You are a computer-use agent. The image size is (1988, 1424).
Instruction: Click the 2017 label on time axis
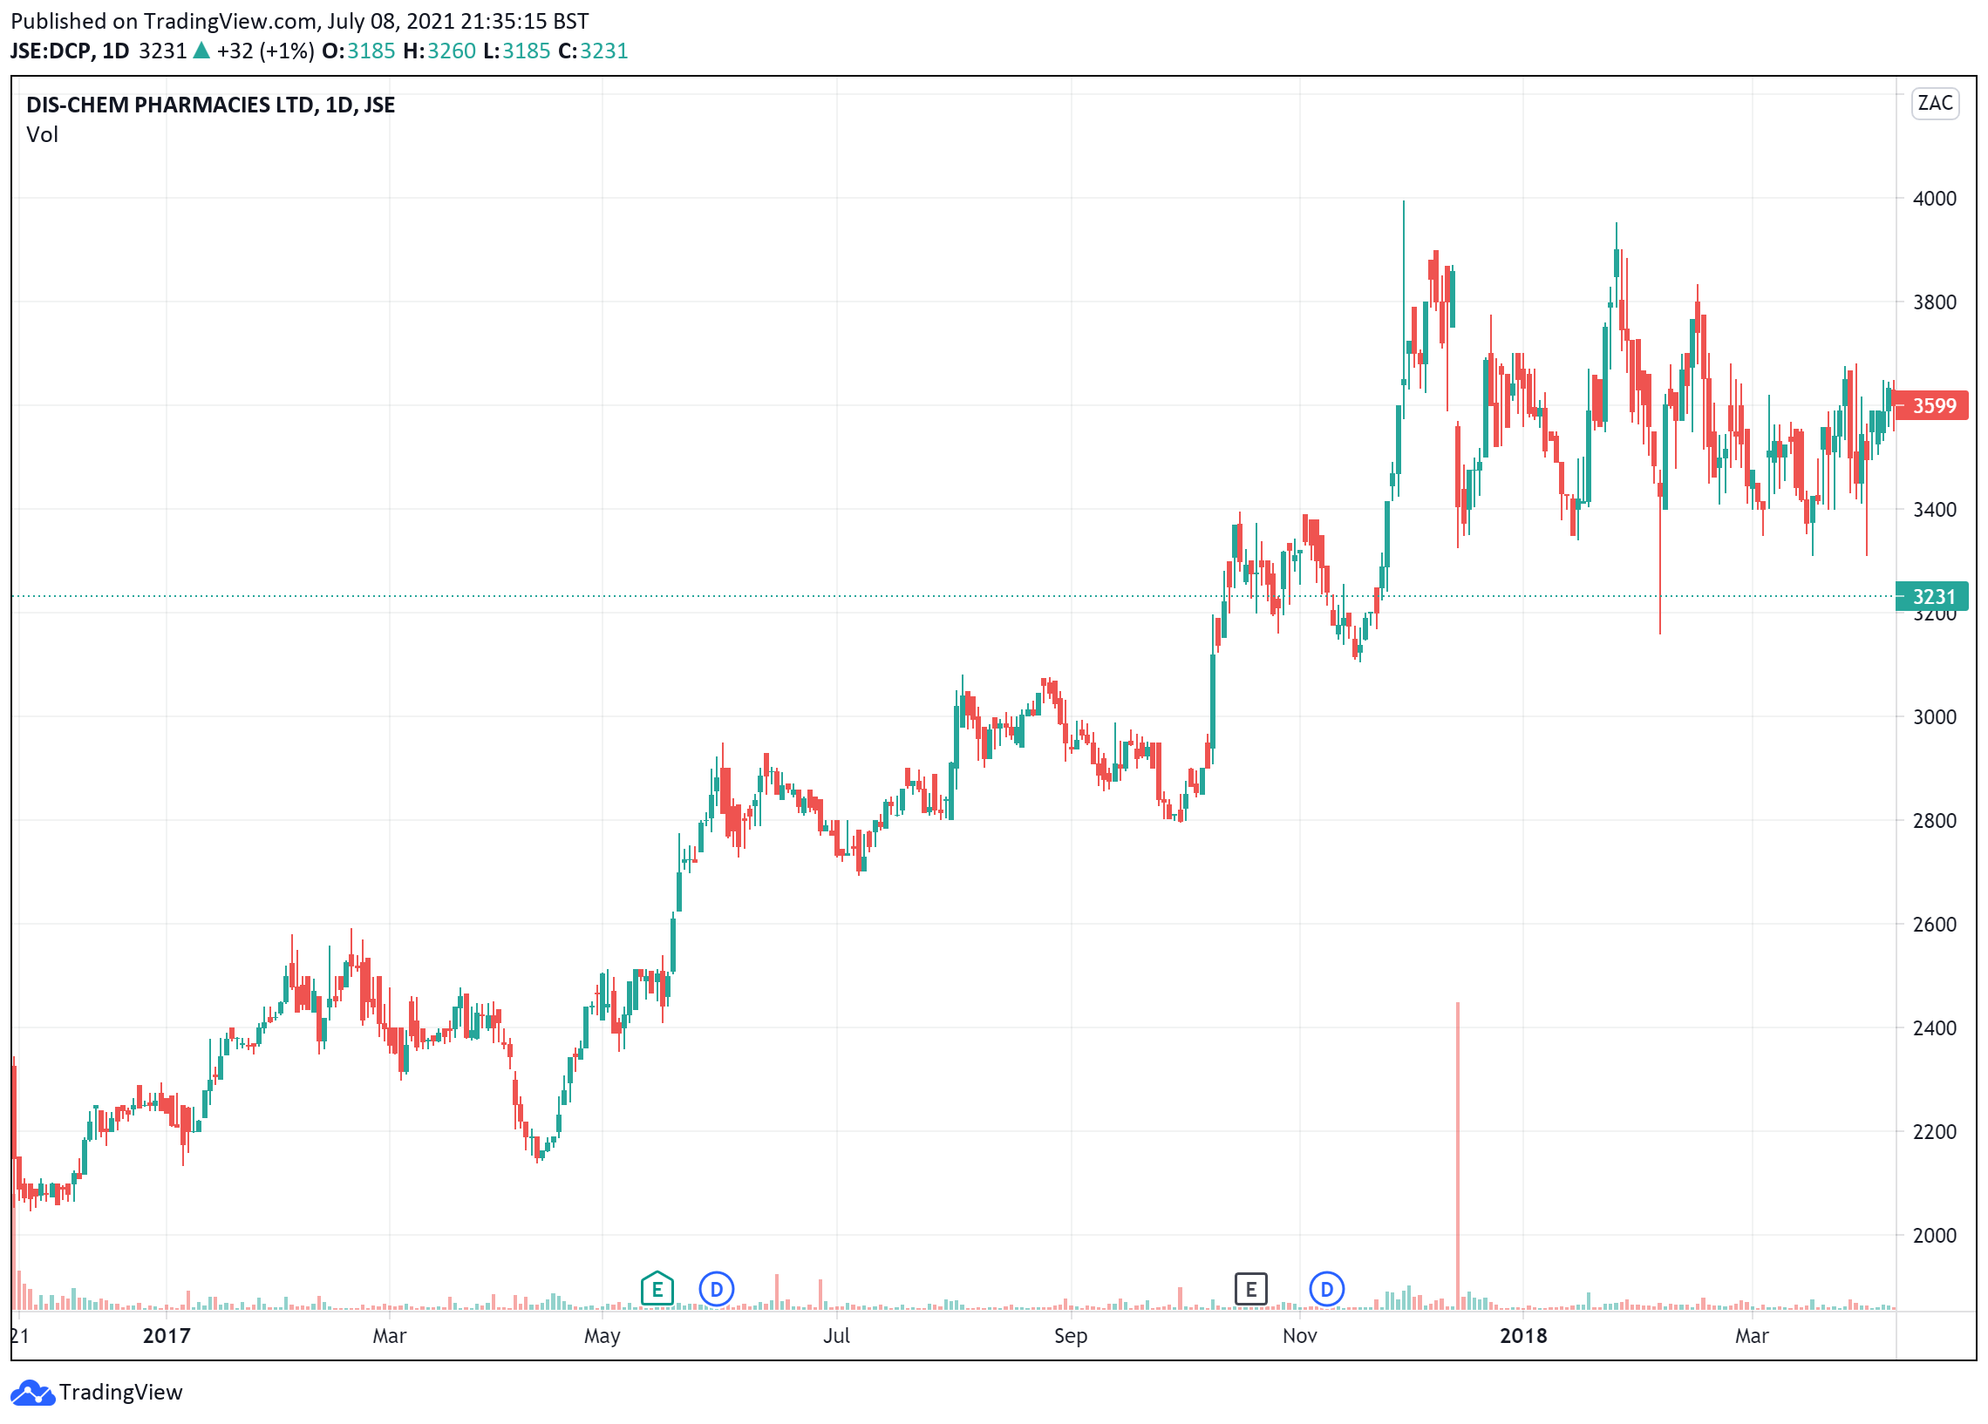click(167, 1335)
